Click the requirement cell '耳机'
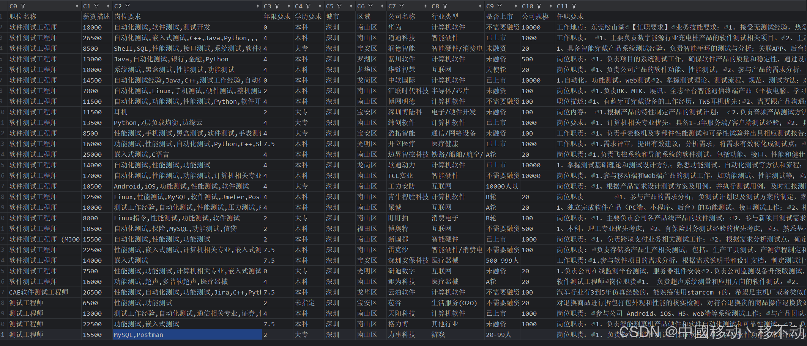The height and width of the screenshot is (346, 807). click(x=121, y=112)
